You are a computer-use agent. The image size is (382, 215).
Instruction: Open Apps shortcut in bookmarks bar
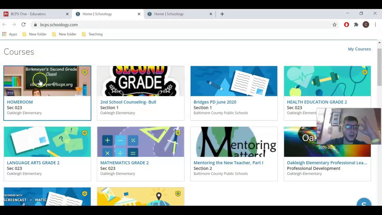pos(10,34)
